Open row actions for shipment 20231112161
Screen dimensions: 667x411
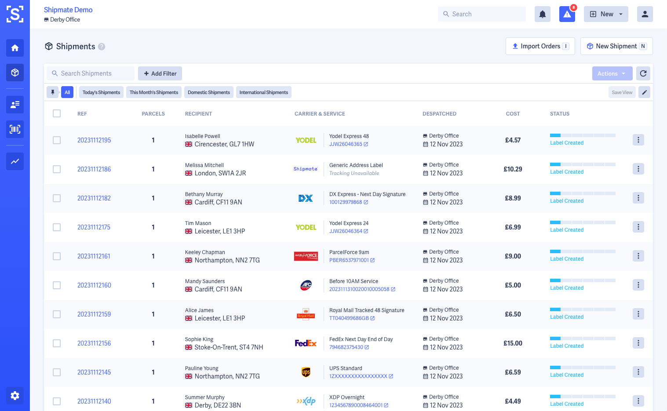coord(638,256)
